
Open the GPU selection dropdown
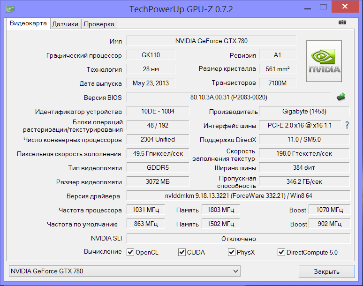click(125, 271)
